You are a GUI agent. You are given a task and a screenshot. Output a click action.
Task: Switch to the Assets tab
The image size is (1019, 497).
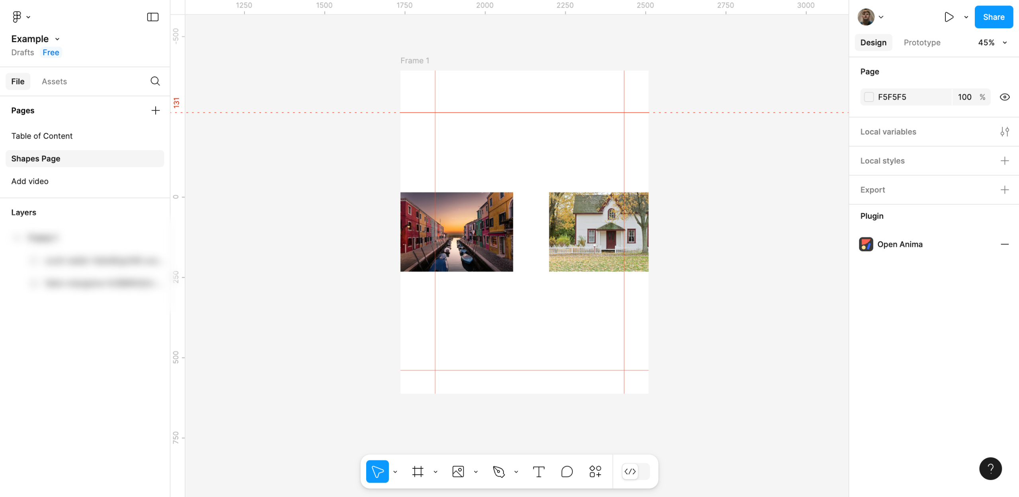[x=54, y=81]
